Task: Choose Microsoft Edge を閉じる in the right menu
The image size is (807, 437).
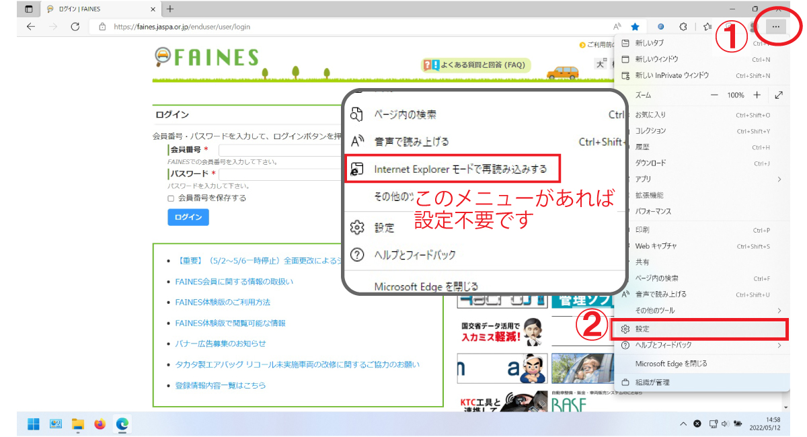Action: pyautogui.click(x=702, y=364)
